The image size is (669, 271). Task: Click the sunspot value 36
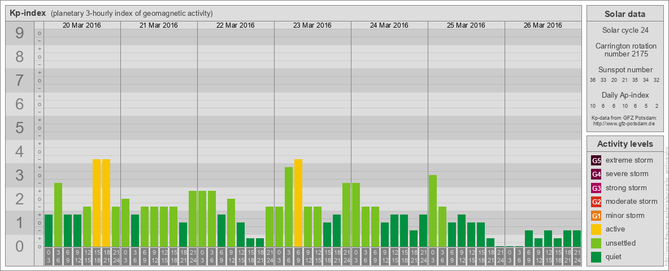(593, 80)
